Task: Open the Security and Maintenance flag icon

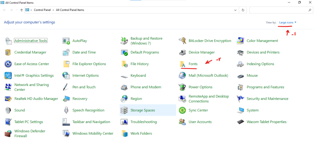Action: (240, 99)
